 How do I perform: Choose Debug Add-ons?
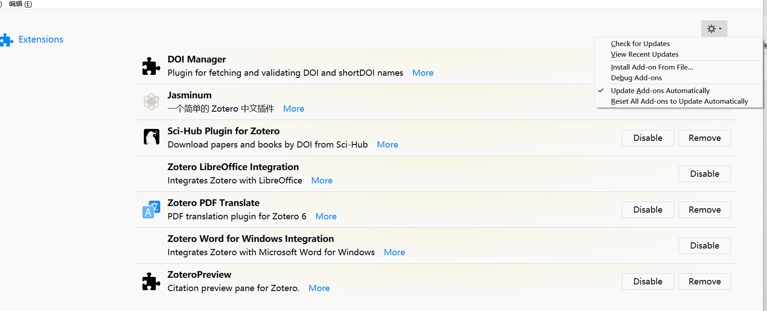pyautogui.click(x=636, y=78)
